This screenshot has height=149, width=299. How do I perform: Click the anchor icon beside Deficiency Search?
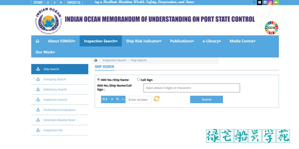pos(38,89)
